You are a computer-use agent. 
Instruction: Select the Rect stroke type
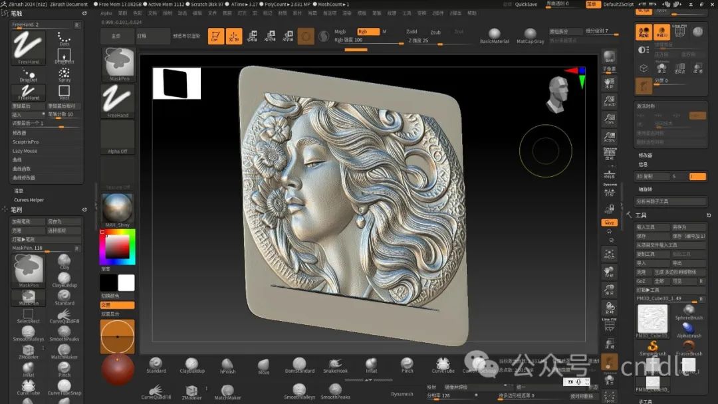64,92
